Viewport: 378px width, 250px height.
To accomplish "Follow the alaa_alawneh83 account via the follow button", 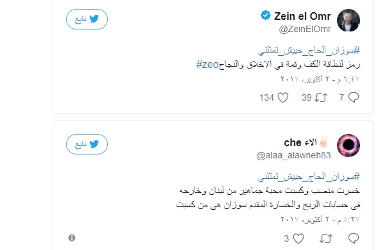I will click(x=87, y=144).
